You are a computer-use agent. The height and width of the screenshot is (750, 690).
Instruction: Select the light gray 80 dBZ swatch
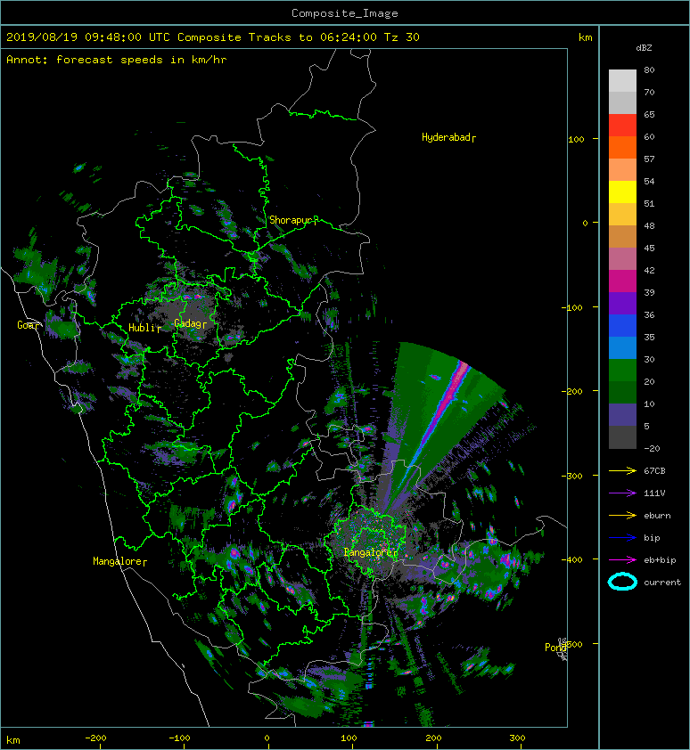[x=622, y=80]
